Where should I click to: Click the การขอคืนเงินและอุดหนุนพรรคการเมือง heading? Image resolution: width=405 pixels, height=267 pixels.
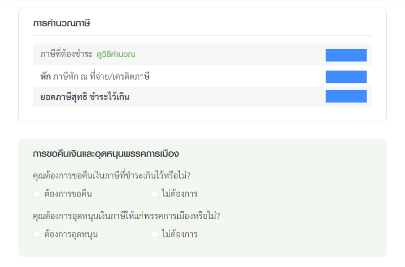coord(106,154)
